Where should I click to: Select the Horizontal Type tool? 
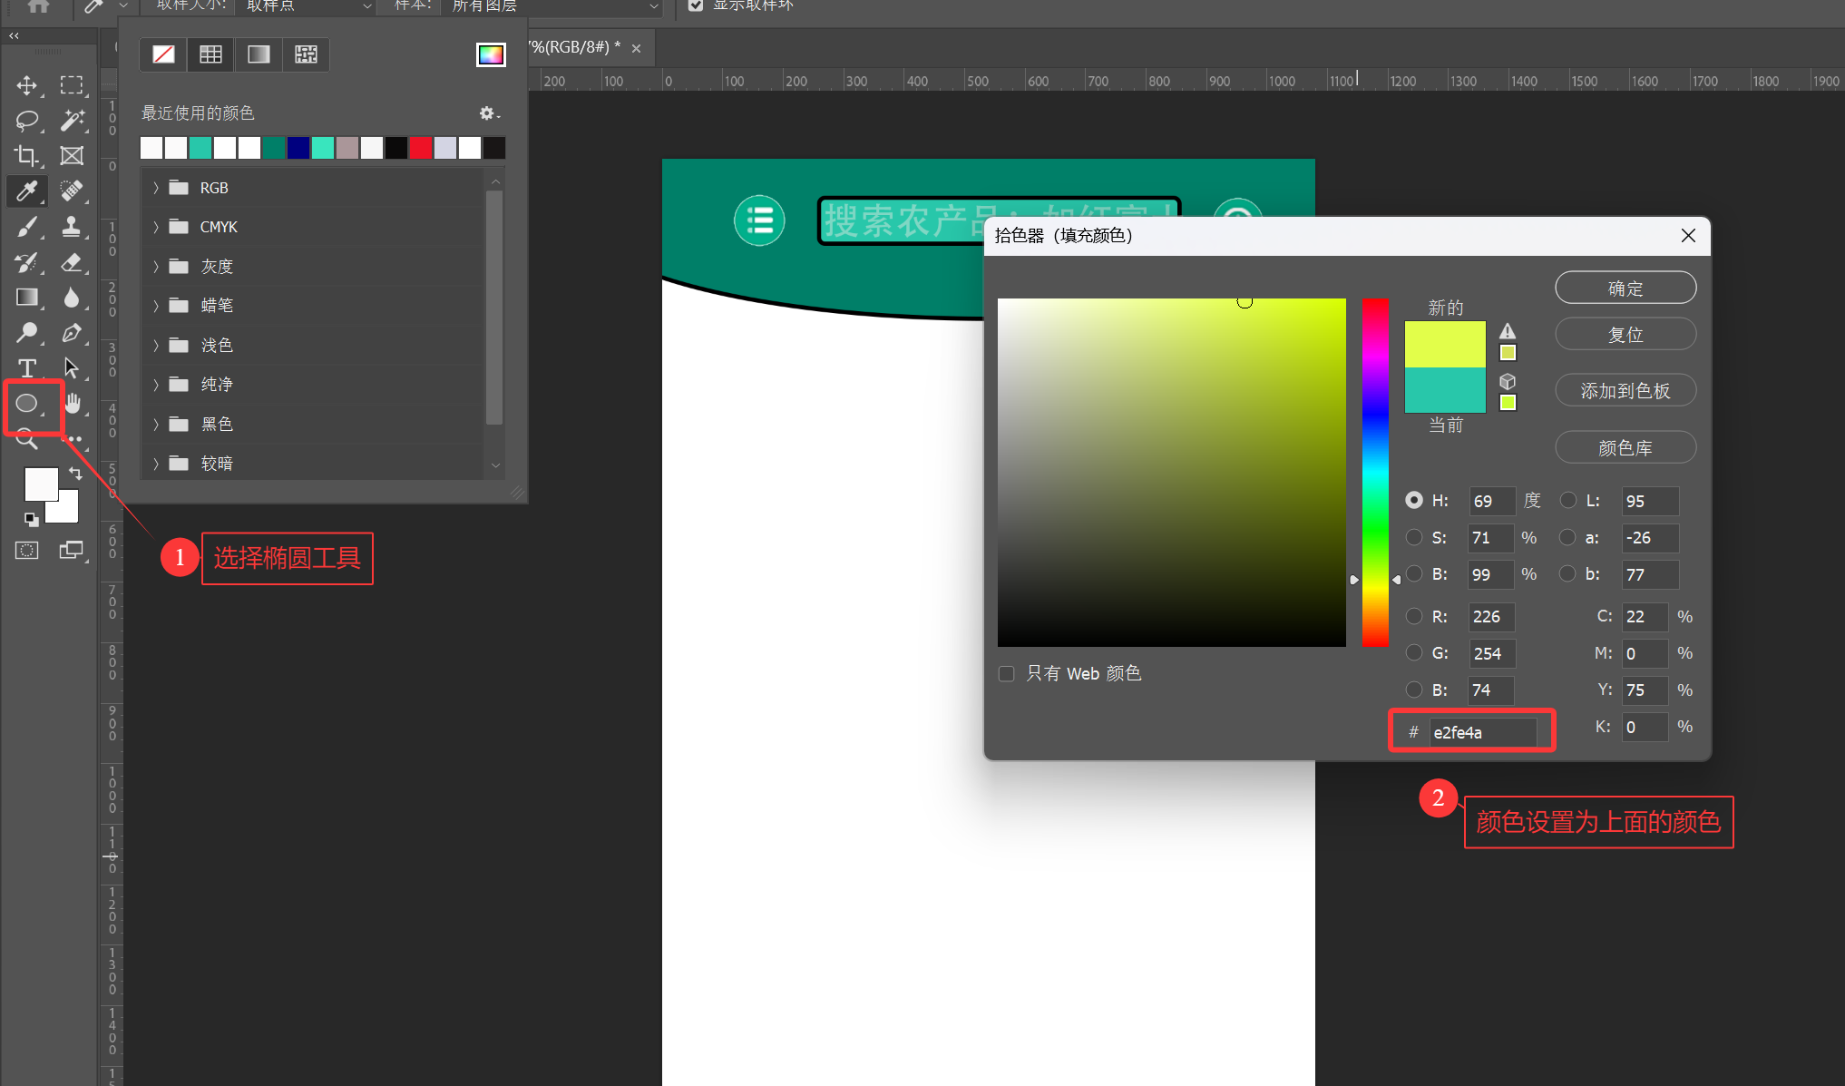pos(27,368)
